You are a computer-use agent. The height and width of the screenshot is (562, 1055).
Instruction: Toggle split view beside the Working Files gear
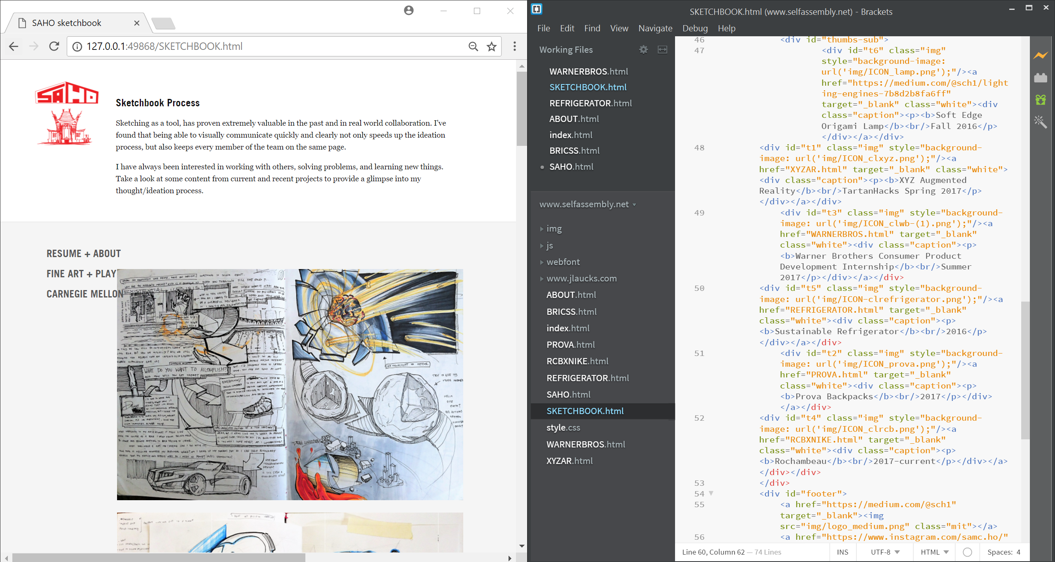click(661, 49)
